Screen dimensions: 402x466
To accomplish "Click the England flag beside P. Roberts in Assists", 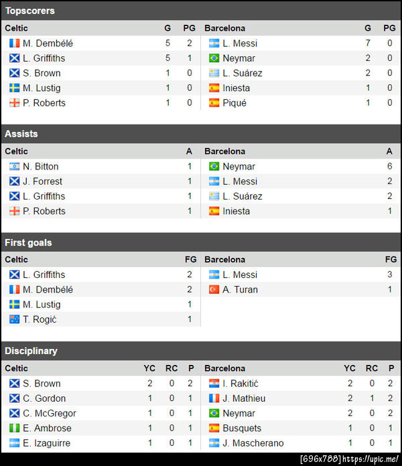I will point(14,211).
